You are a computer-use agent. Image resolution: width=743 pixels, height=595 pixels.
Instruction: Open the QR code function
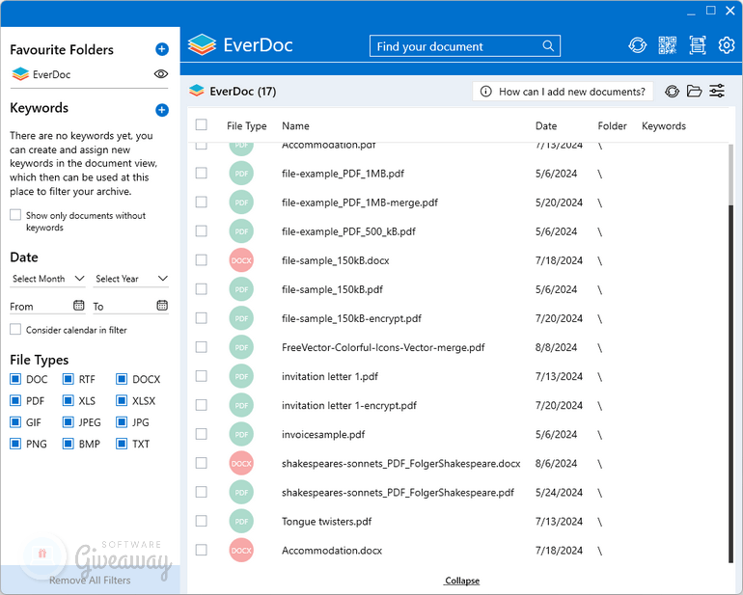click(667, 45)
